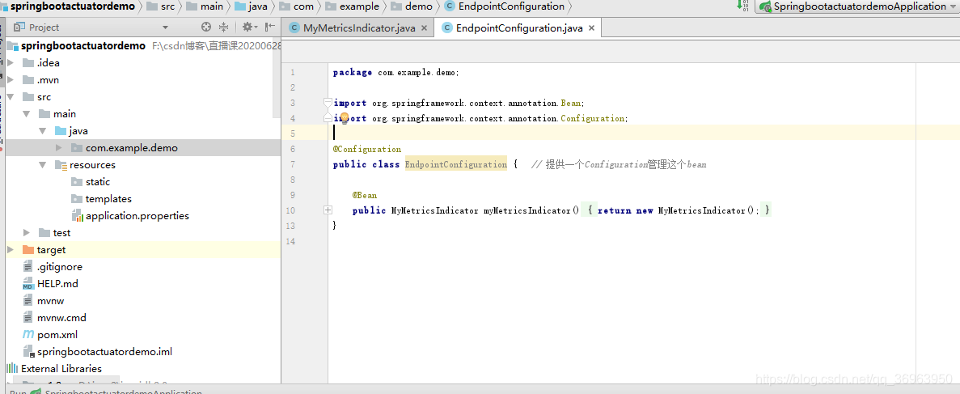The width and height of the screenshot is (960, 394).
Task: Click the demo breadcrumb
Action: [x=412, y=6]
